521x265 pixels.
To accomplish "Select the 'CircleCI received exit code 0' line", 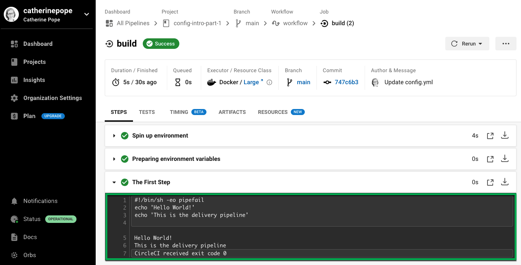I will click(181, 253).
